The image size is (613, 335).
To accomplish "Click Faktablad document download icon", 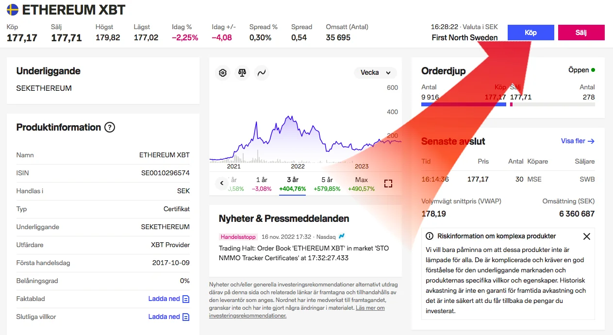I will pos(186,299).
